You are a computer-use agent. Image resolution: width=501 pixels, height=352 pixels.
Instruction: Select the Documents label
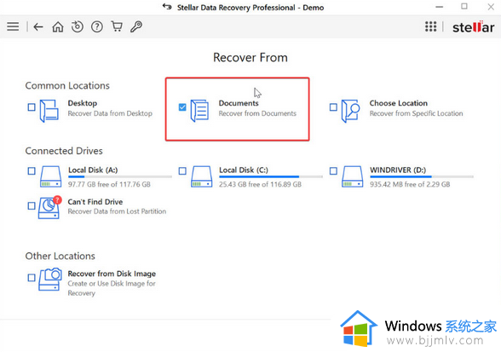coord(239,103)
